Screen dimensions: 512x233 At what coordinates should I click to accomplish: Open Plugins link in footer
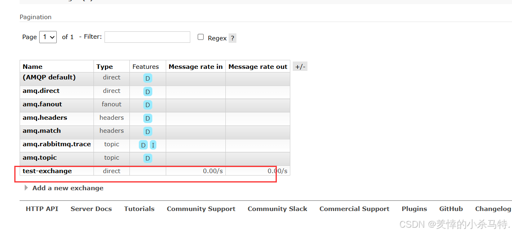click(414, 209)
